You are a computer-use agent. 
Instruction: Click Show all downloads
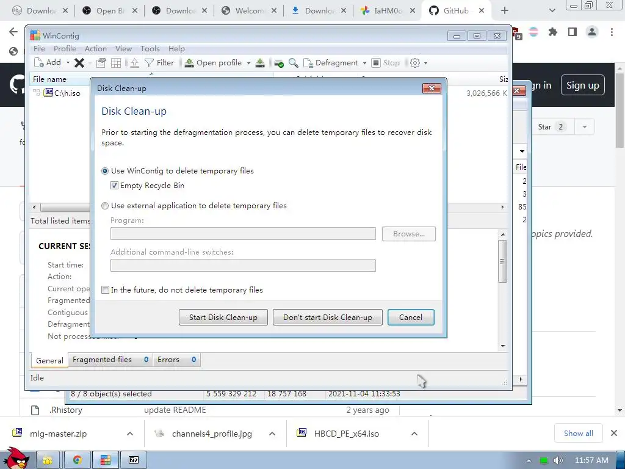click(x=579, y=434)
